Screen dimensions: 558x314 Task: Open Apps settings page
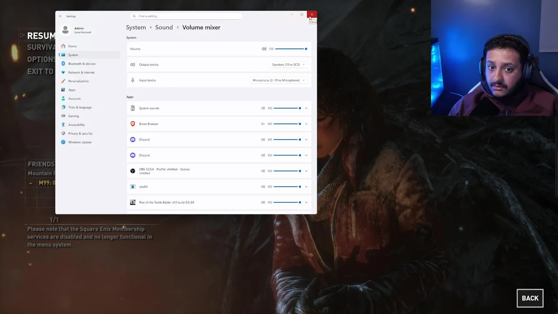[89, 90]
